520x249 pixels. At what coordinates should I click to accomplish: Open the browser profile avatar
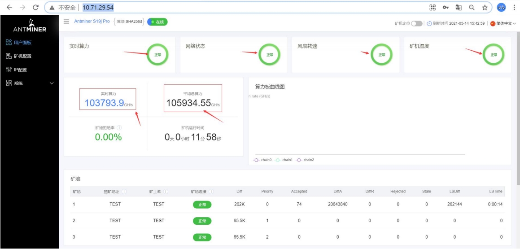pos(501,7)
